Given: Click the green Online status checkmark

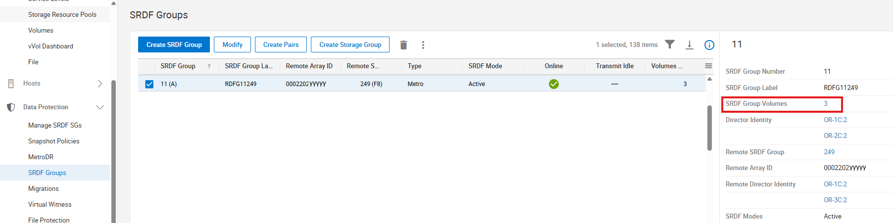Looking at the screenshot, I should point(554,84).
